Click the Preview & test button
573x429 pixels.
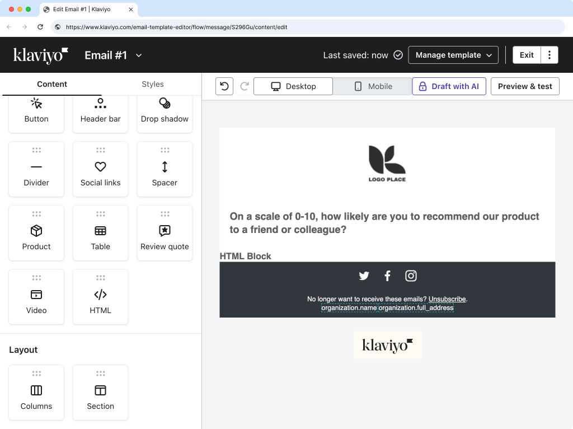524,86
